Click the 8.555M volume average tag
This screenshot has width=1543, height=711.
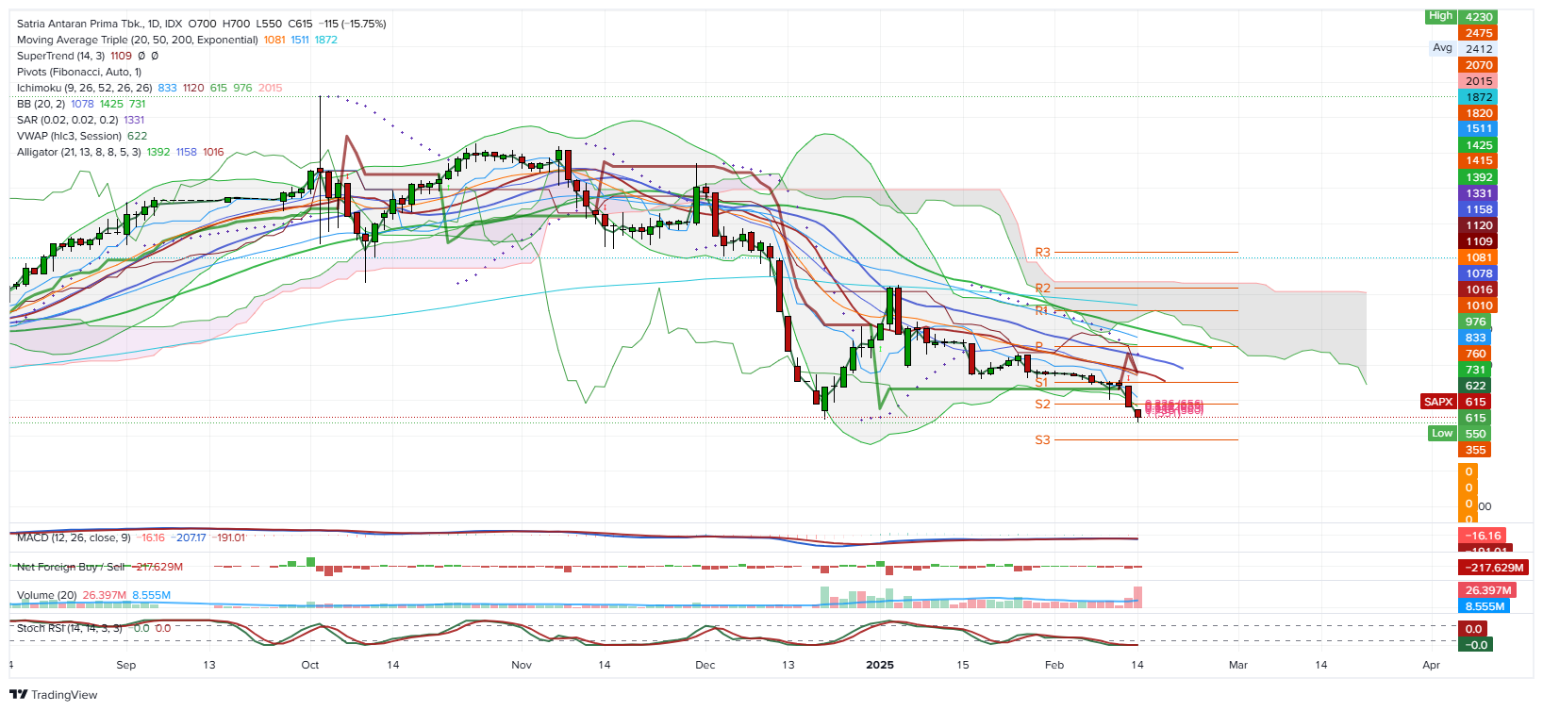[x=1484, y=606]
